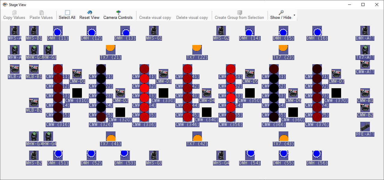Viewport: 384px width, 180px height.
Task: Reset the stage view
Action: 89,13
